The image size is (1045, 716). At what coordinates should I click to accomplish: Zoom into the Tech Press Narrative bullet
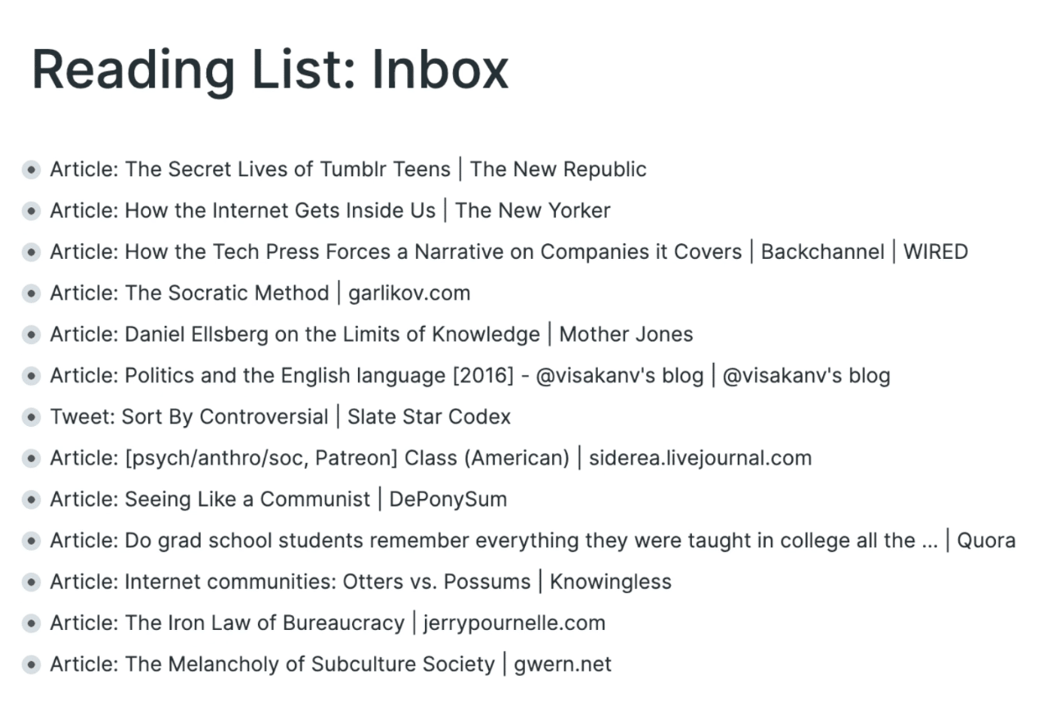tap(31, 252)
